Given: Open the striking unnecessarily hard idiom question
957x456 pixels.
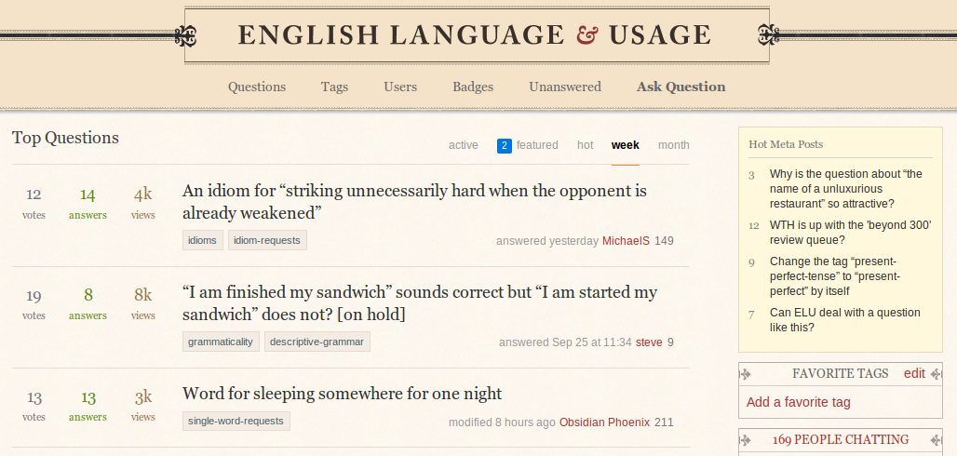Looking at the screenshot, I should pos(414,202).
